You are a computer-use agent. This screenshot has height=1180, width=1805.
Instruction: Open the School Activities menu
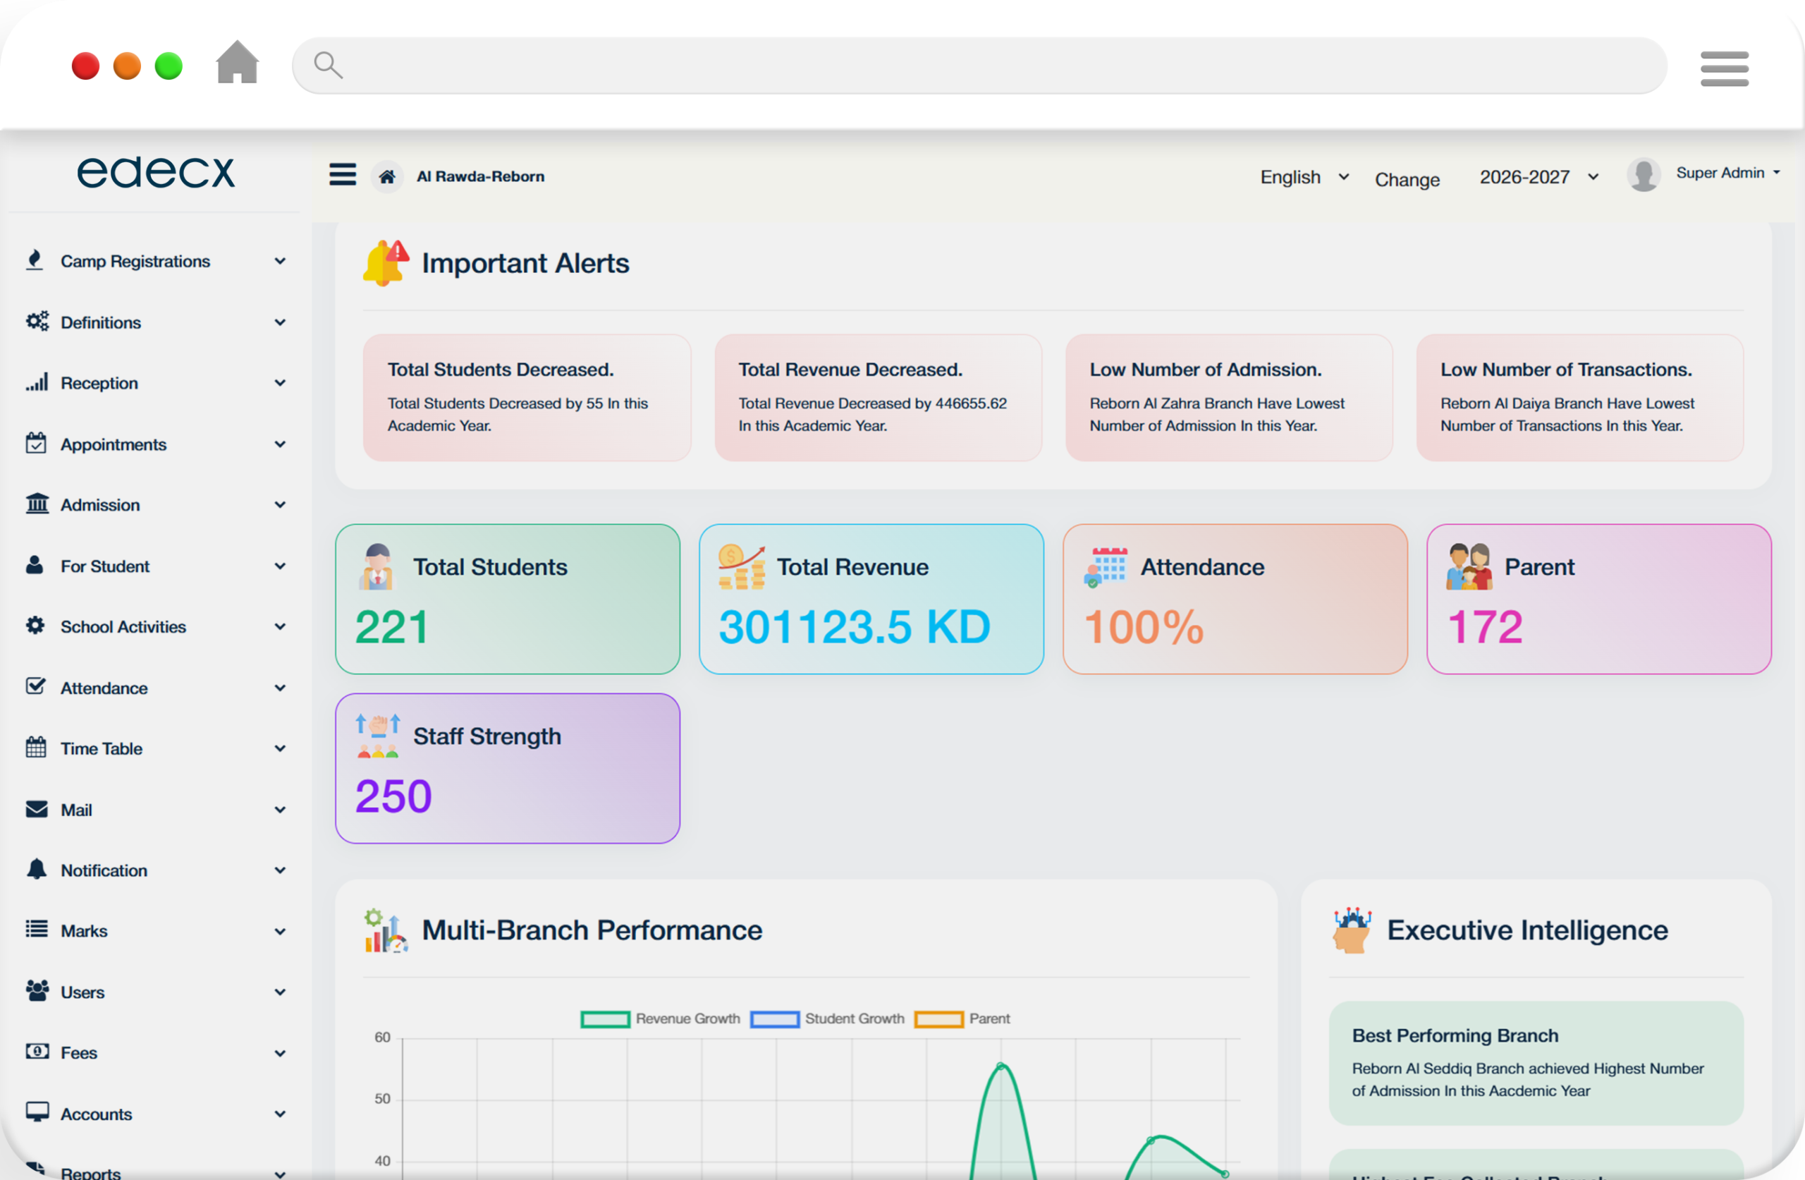tap(156, 627)
